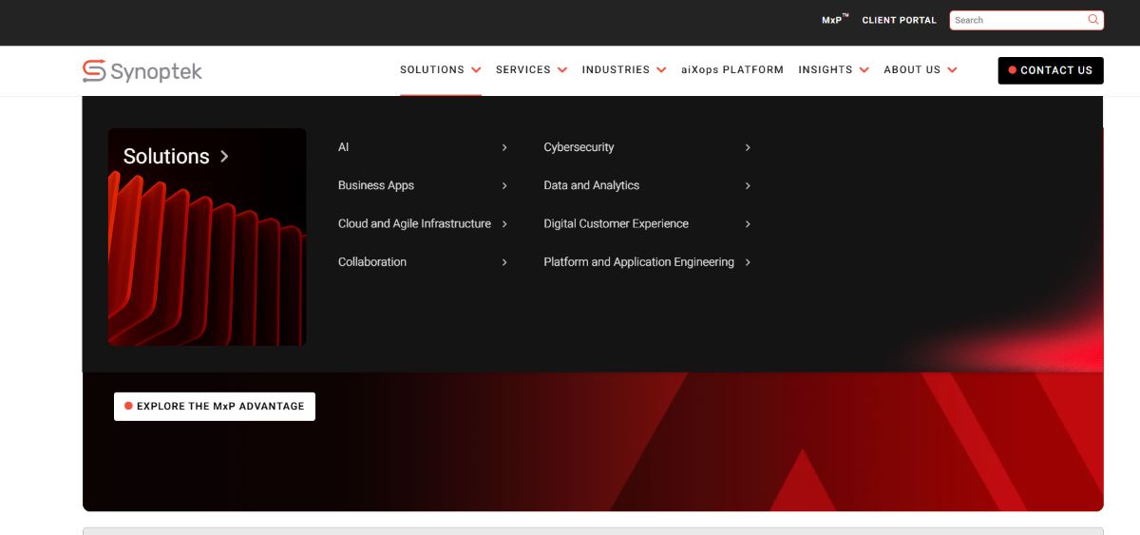
Task: Open the CLIENT PORTAL link
Action: (900, 20)
